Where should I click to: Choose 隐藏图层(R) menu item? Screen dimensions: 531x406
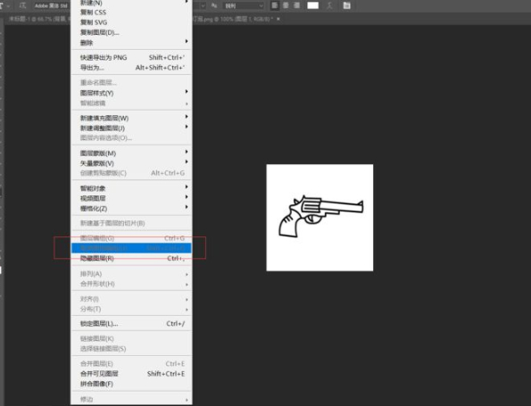(x=131, y=259)
